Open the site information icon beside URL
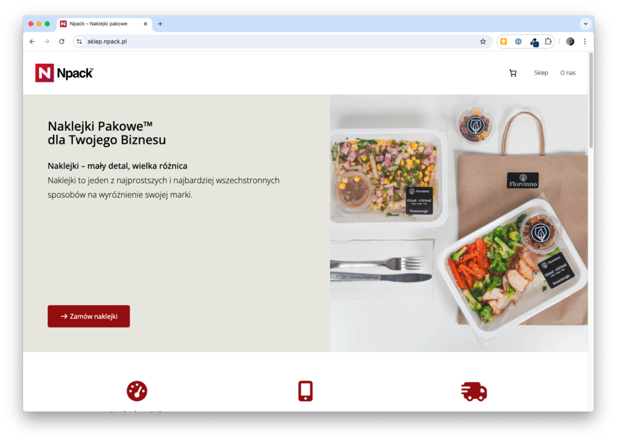 80,42
